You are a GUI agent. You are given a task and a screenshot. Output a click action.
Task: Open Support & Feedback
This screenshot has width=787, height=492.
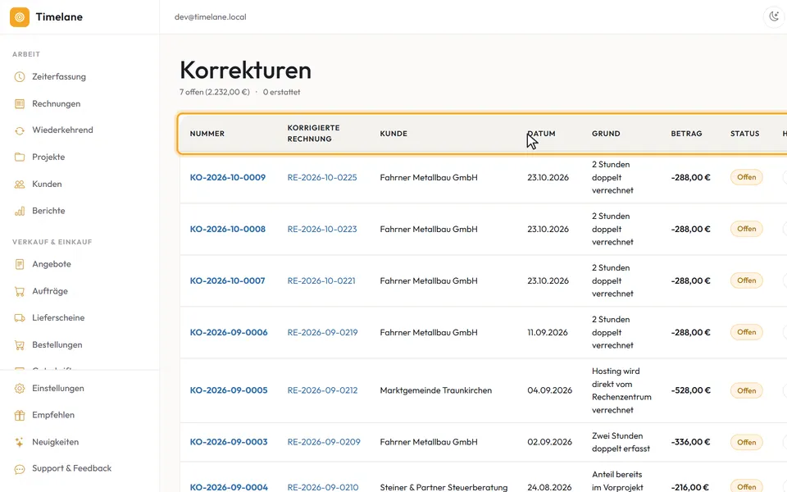(x=72, y=468)
